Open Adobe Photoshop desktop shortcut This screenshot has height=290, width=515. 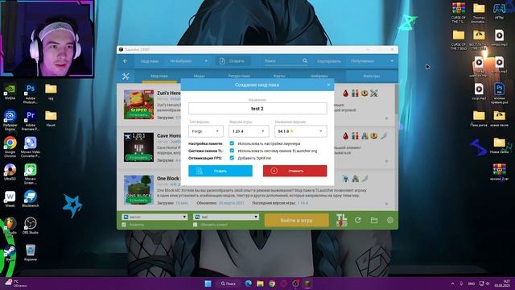[x=31, y=93]
